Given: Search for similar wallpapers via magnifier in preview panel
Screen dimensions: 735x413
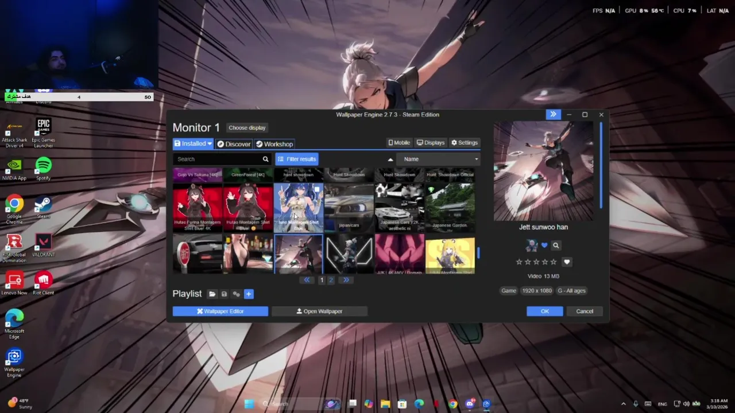Looking at the screenshot, I should [x=556, y=245].
